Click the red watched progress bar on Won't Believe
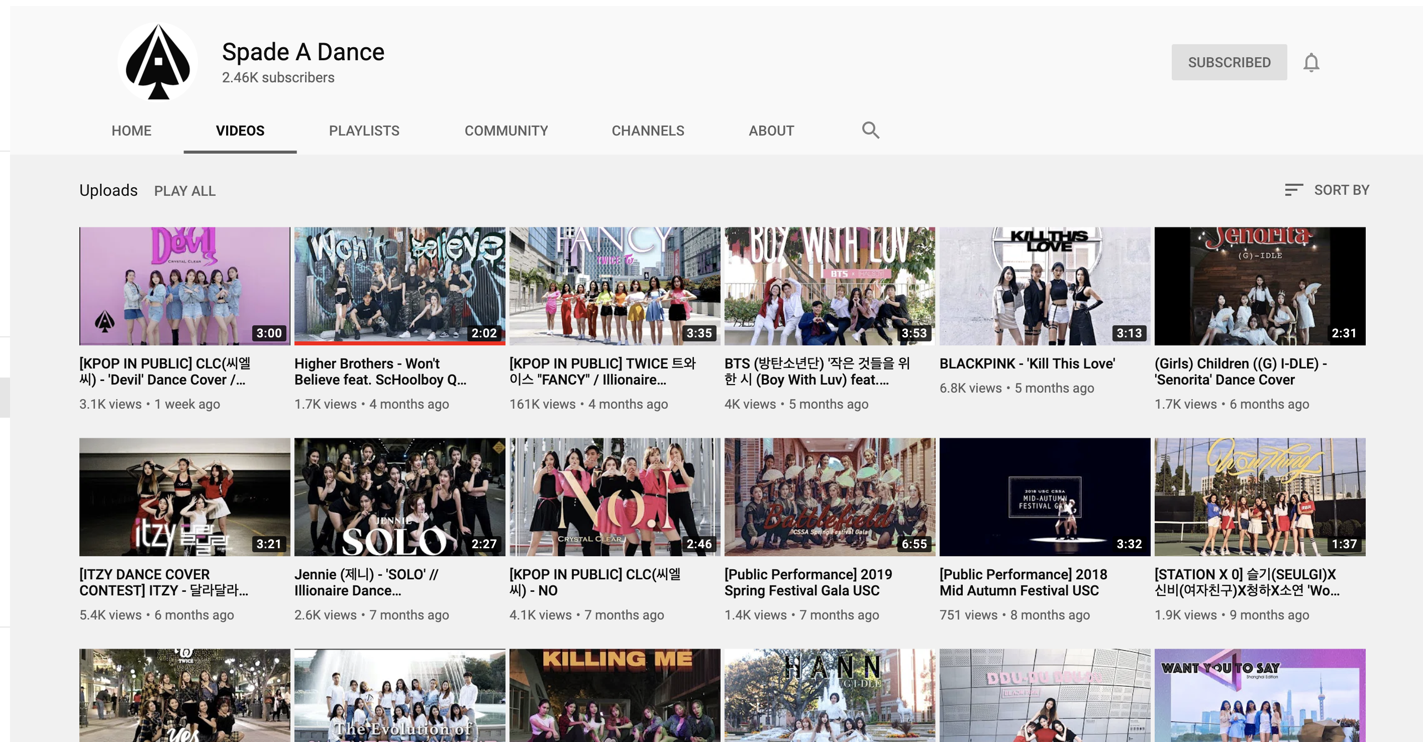The image size is (1423, 742). (x=399, y=343)
